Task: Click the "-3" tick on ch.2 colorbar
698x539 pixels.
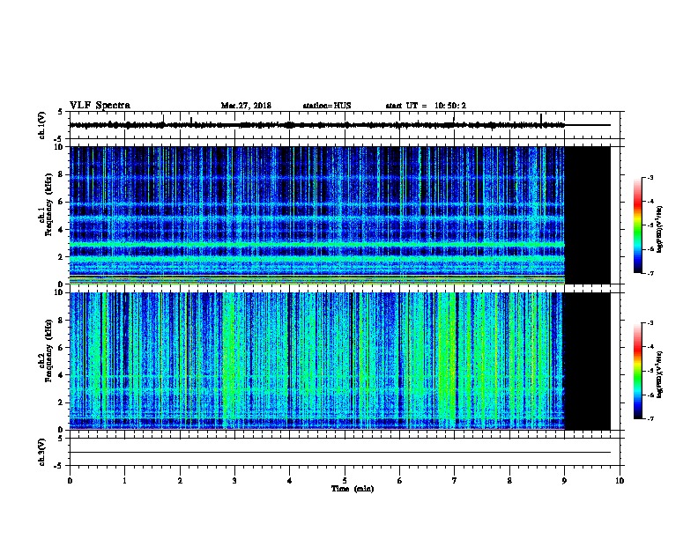Action: coord(650,323)
